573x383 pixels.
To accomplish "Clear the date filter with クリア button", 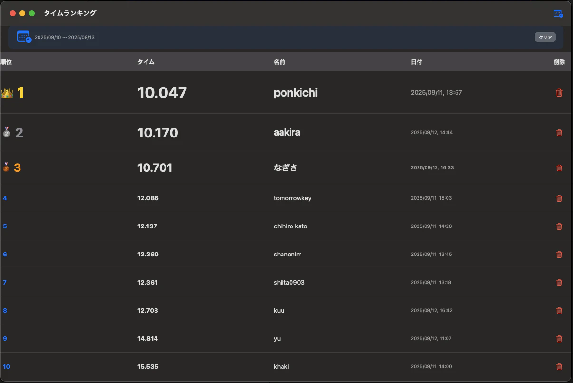I will [545, 37].
